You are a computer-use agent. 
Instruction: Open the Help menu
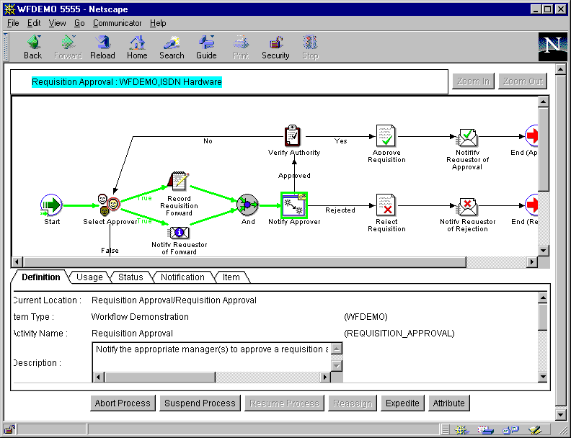(x=158, y=23)
